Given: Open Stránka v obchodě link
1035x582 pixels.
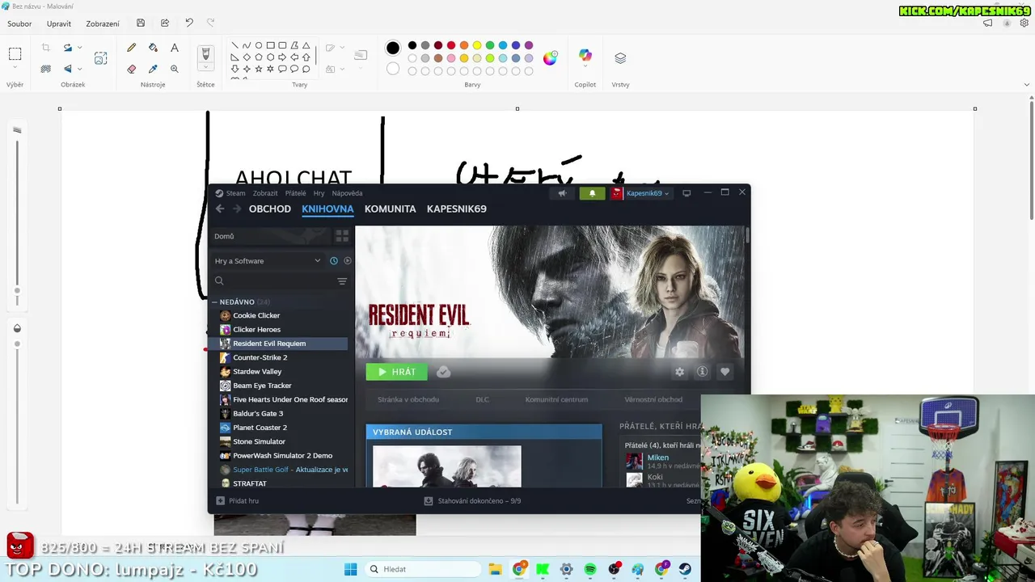Looking at the screenshot, I should click(408, 399).
